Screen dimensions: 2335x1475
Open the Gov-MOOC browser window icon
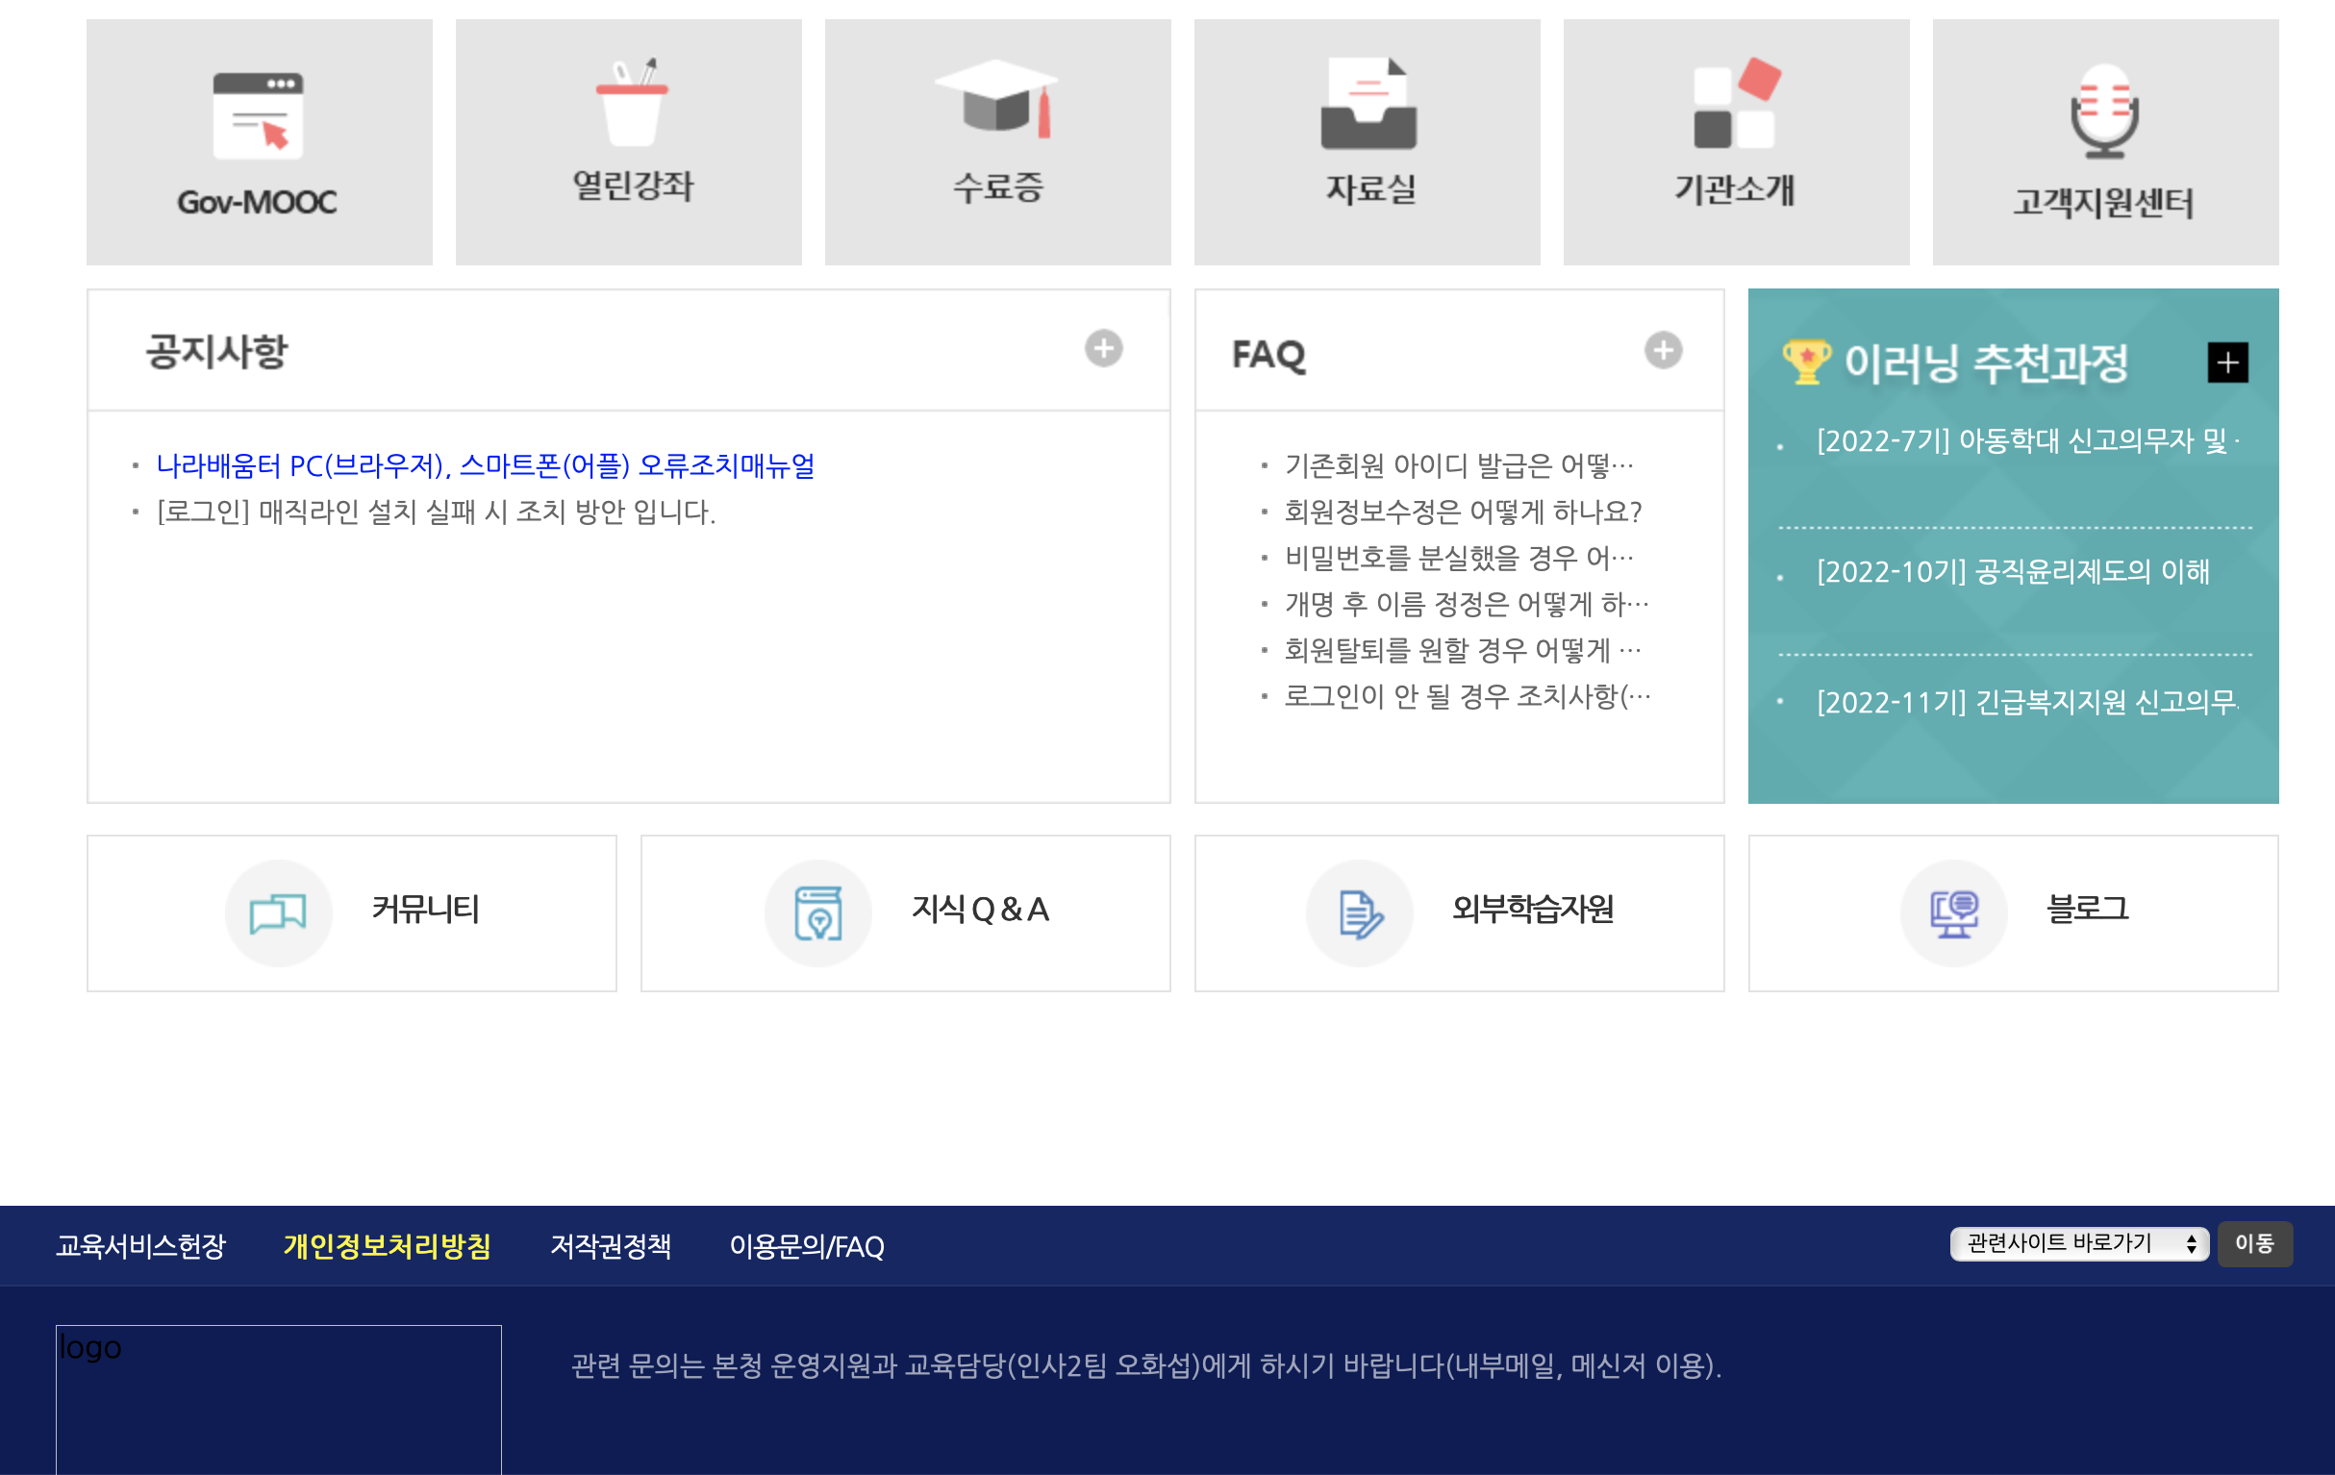(258, 115)
